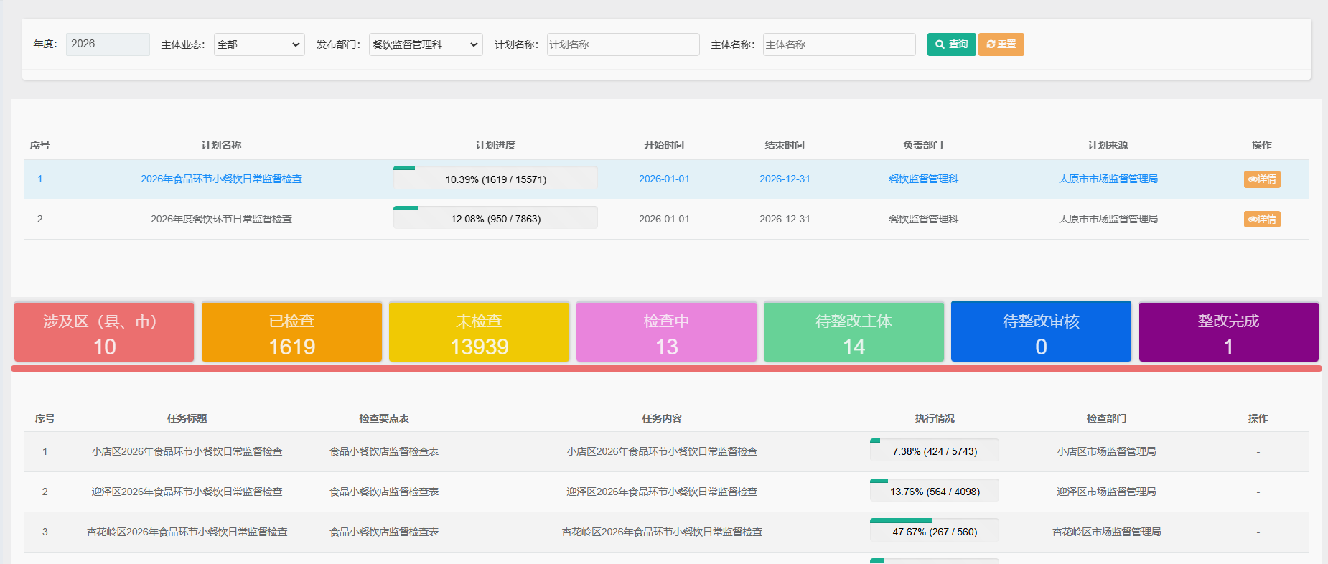This screenshot has width=1328, height=564.
Task: Click 杏花岭区 entry in the 任务内容 column
Action: click(x=662, y=532)
